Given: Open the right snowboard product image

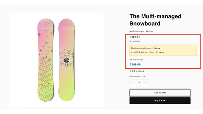Looking at the screenshot, I should 66,60.
